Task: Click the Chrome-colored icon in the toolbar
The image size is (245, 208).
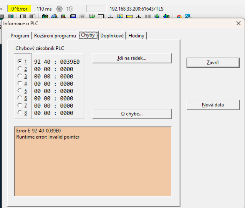Action: [x=179, y=16]
